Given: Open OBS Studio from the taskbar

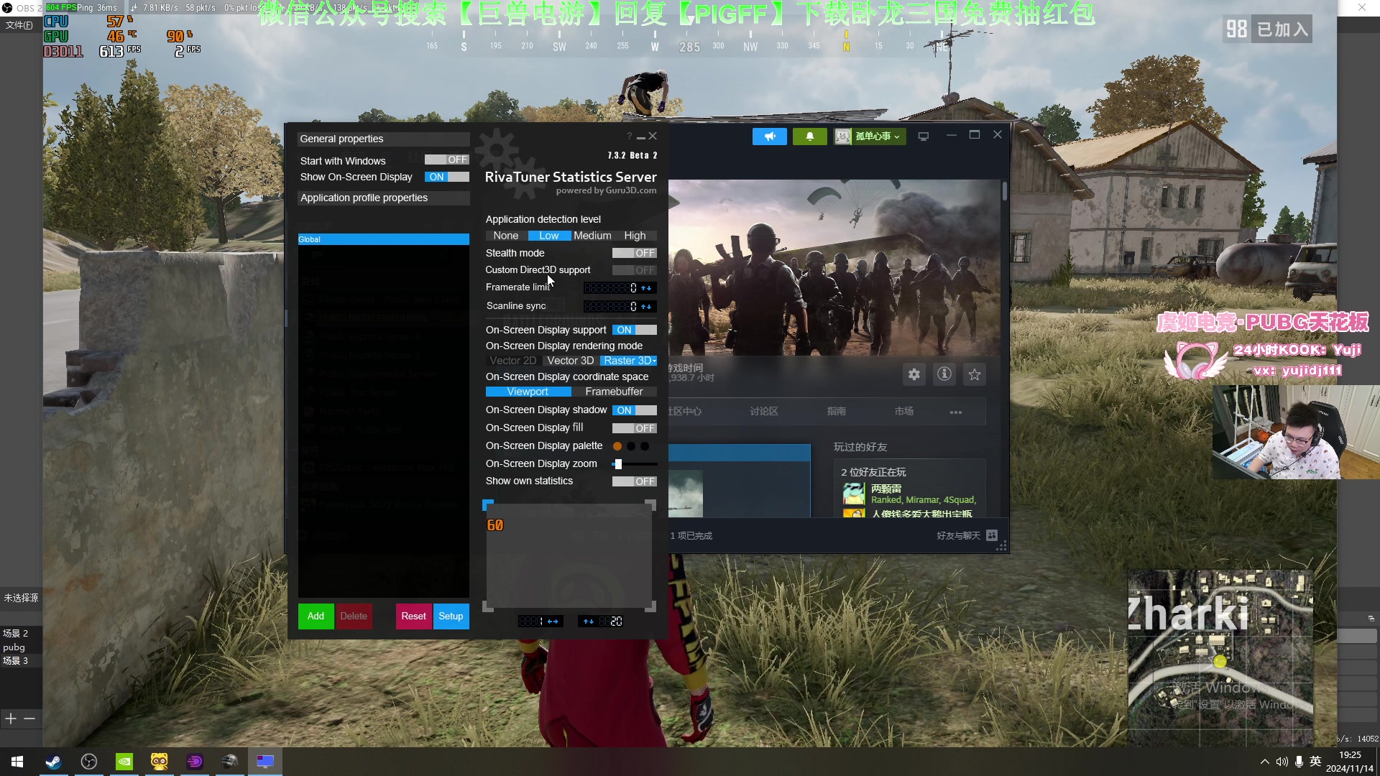Looking at the screenshot, I should click(x=89, y=762).
